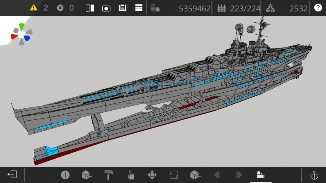The height and width of the screenshot is (183, 326).
Task: Open the hamburger menu
Action: (x=139, y=8)
